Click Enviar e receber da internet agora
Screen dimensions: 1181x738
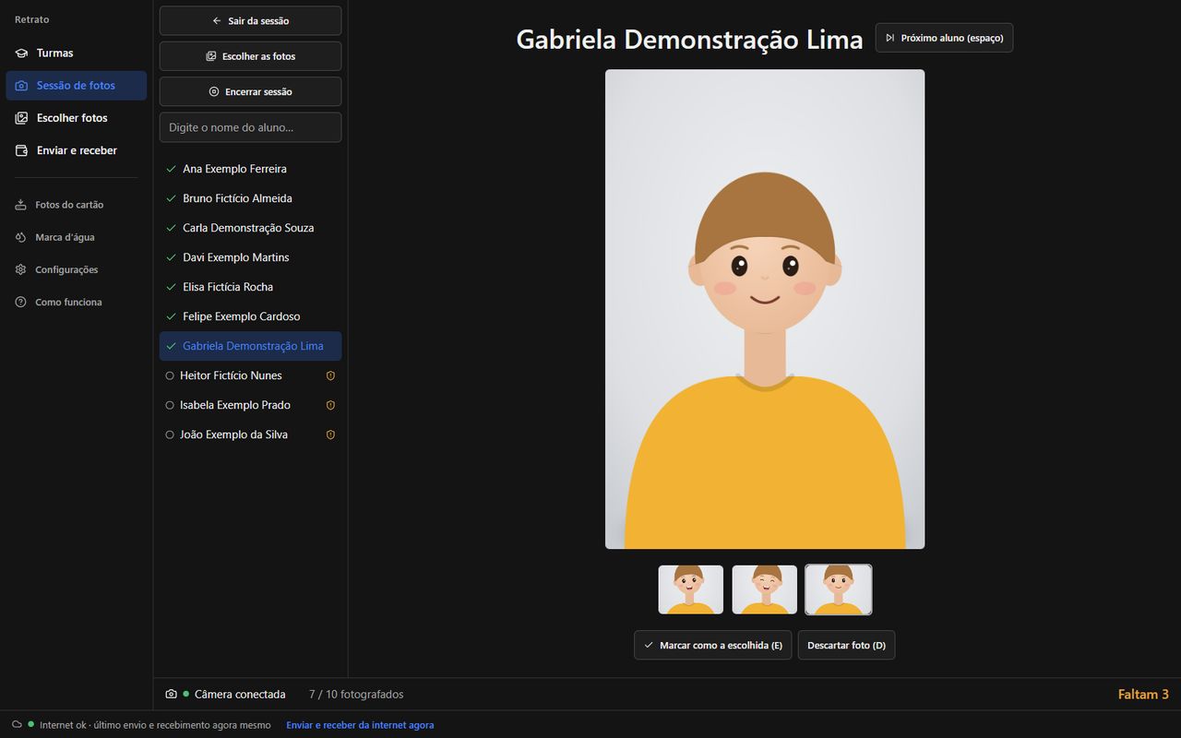(360, 725)
